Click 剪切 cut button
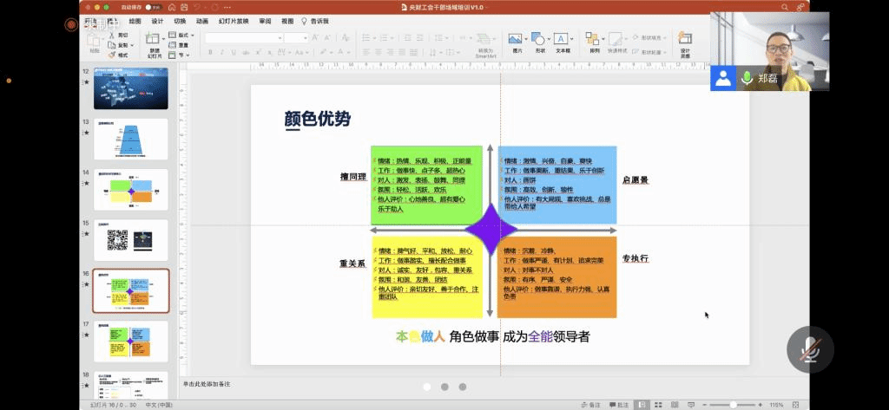Screen dimensions: 889x410 tap(122, 36)
